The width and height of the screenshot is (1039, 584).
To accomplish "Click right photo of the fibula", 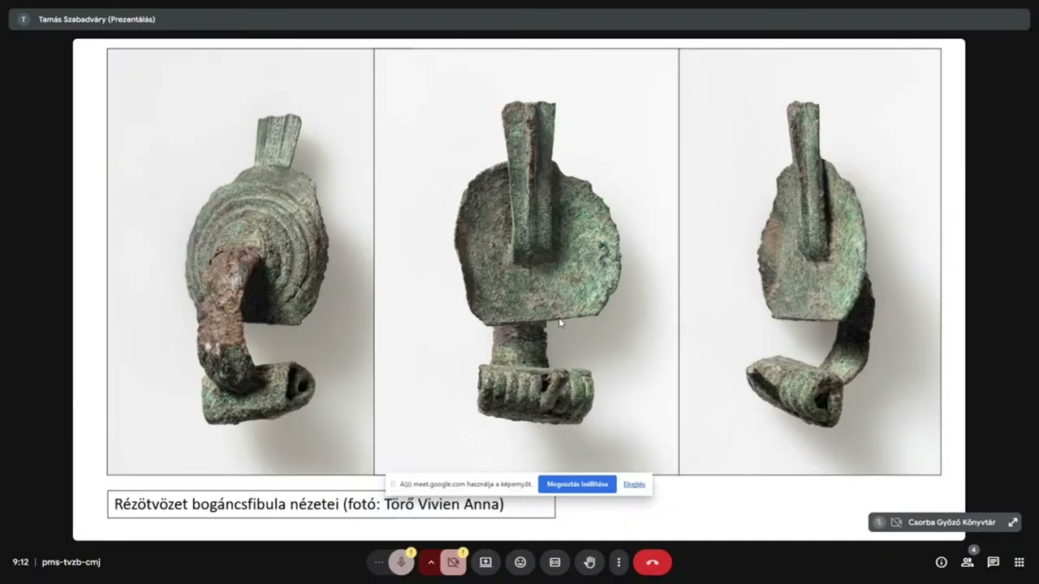I will (810, 261).
